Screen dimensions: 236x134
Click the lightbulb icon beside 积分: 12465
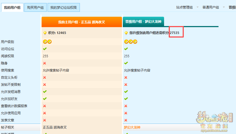pyautogui.click(x=45, y=33)
